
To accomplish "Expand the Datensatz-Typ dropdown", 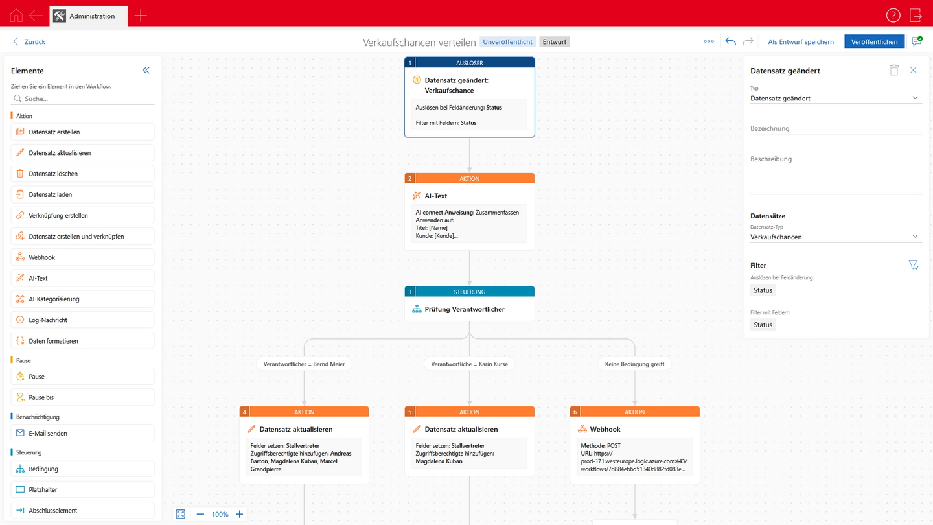I will (x=836, y=237).
